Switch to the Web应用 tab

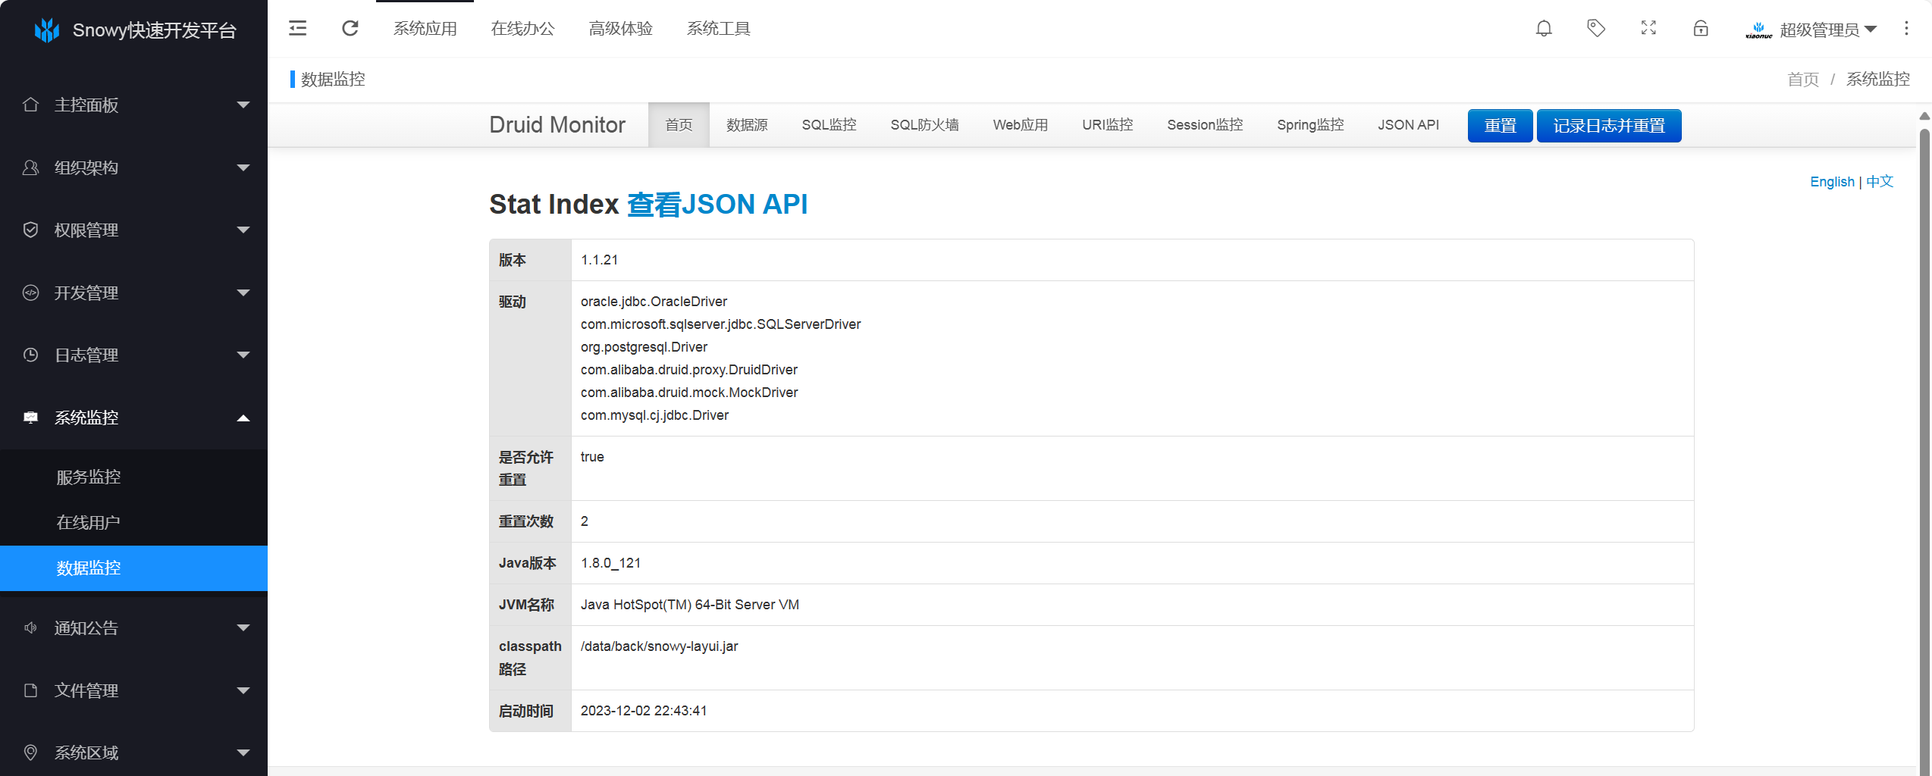(1020, 125)
